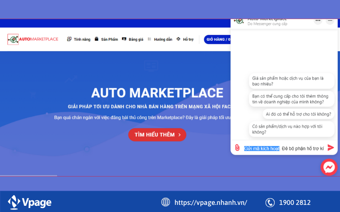
Task: Click the chat message input field
Action: click(x=284, y=148)
